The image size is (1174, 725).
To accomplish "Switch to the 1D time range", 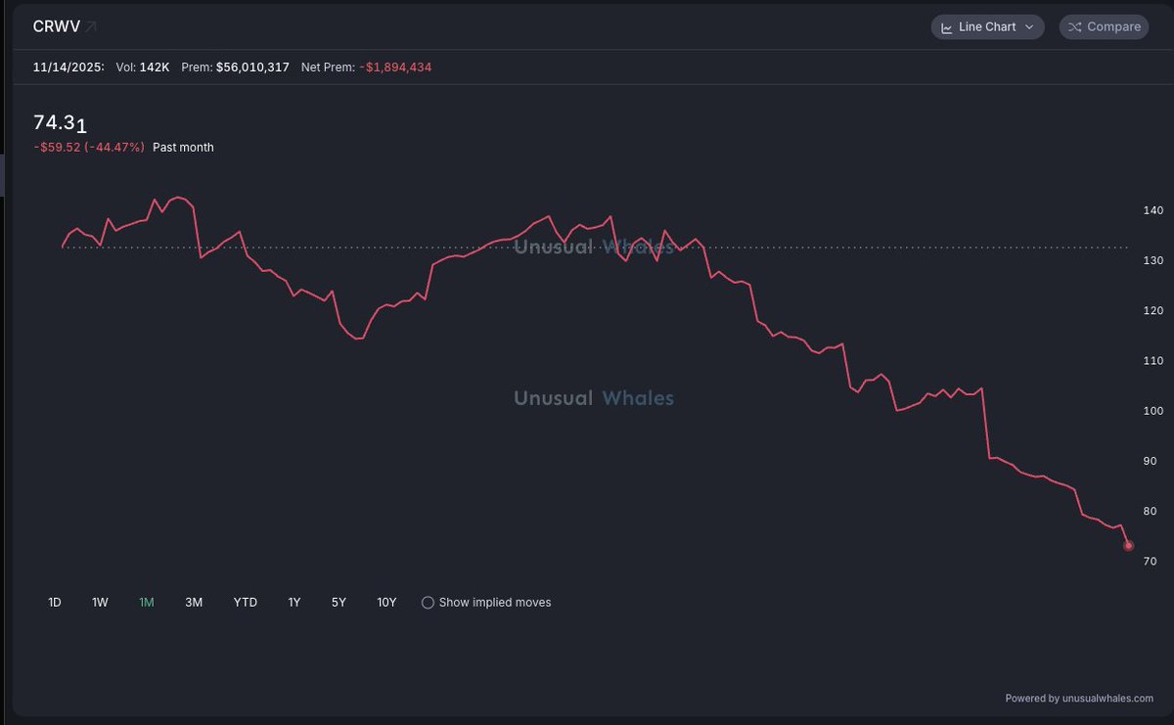I will (55, 603).
